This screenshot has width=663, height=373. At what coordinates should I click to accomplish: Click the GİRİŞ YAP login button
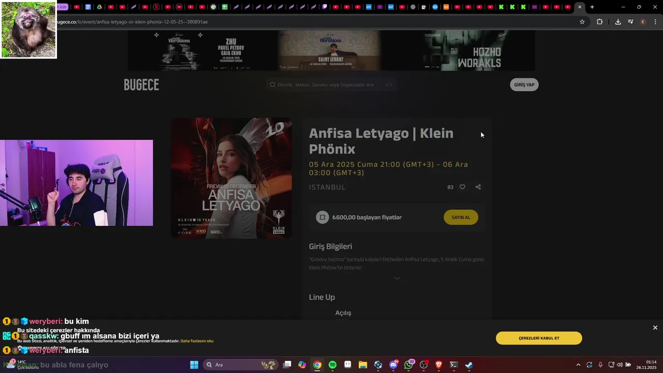pyautogui.click(x=524, y=84)
